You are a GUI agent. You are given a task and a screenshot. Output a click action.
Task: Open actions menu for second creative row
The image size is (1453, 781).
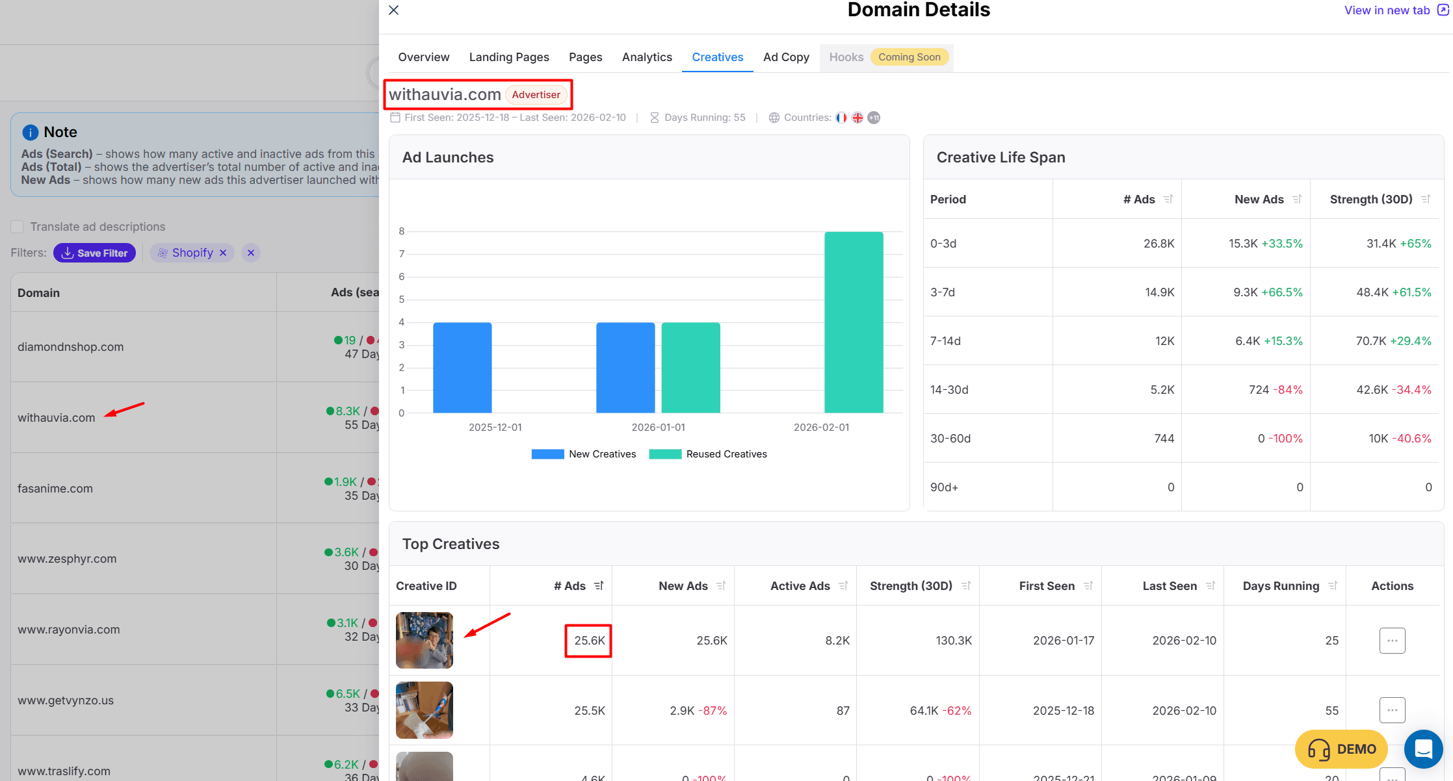coord(1392,710)
